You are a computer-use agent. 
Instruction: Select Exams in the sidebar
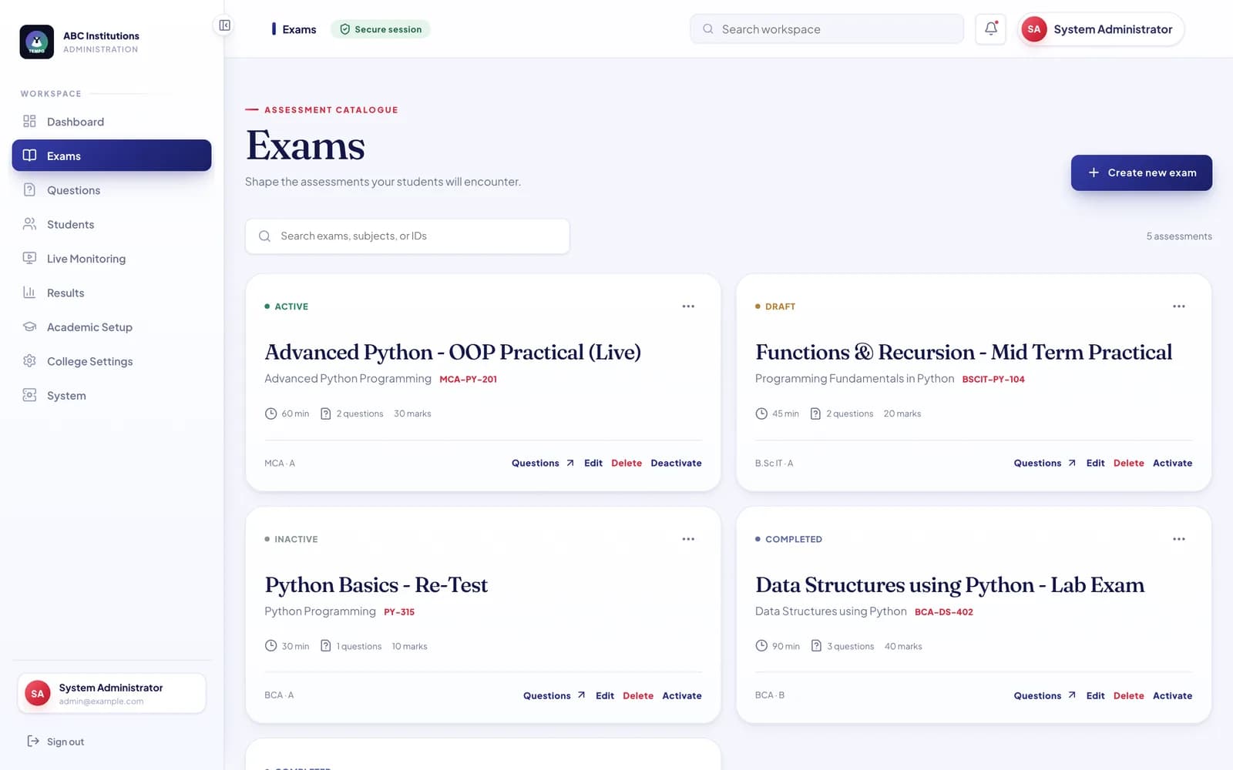click(112, 156)
